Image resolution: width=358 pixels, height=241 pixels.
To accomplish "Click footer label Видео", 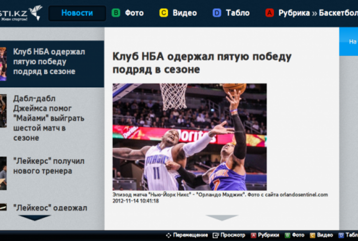I will (x=325, y=235).
